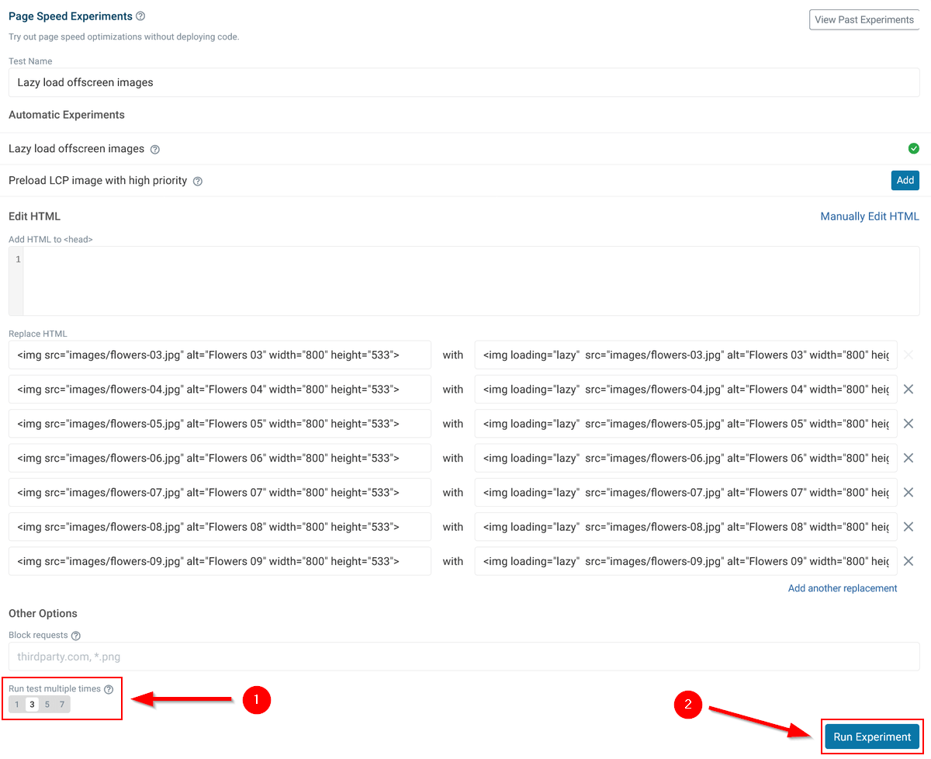
Task: Click flowers-04 original HTML field
Action: point(220,390)
